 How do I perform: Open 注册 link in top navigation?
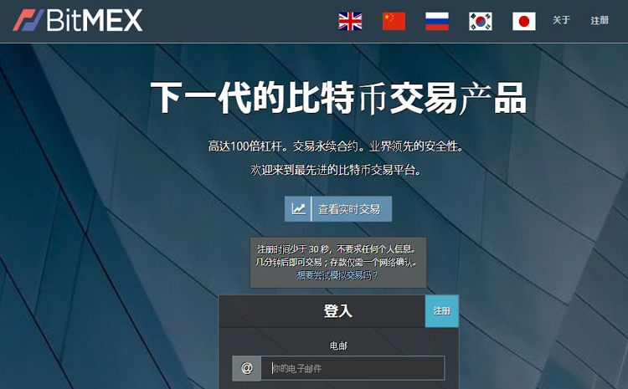(x=600, y=20)
